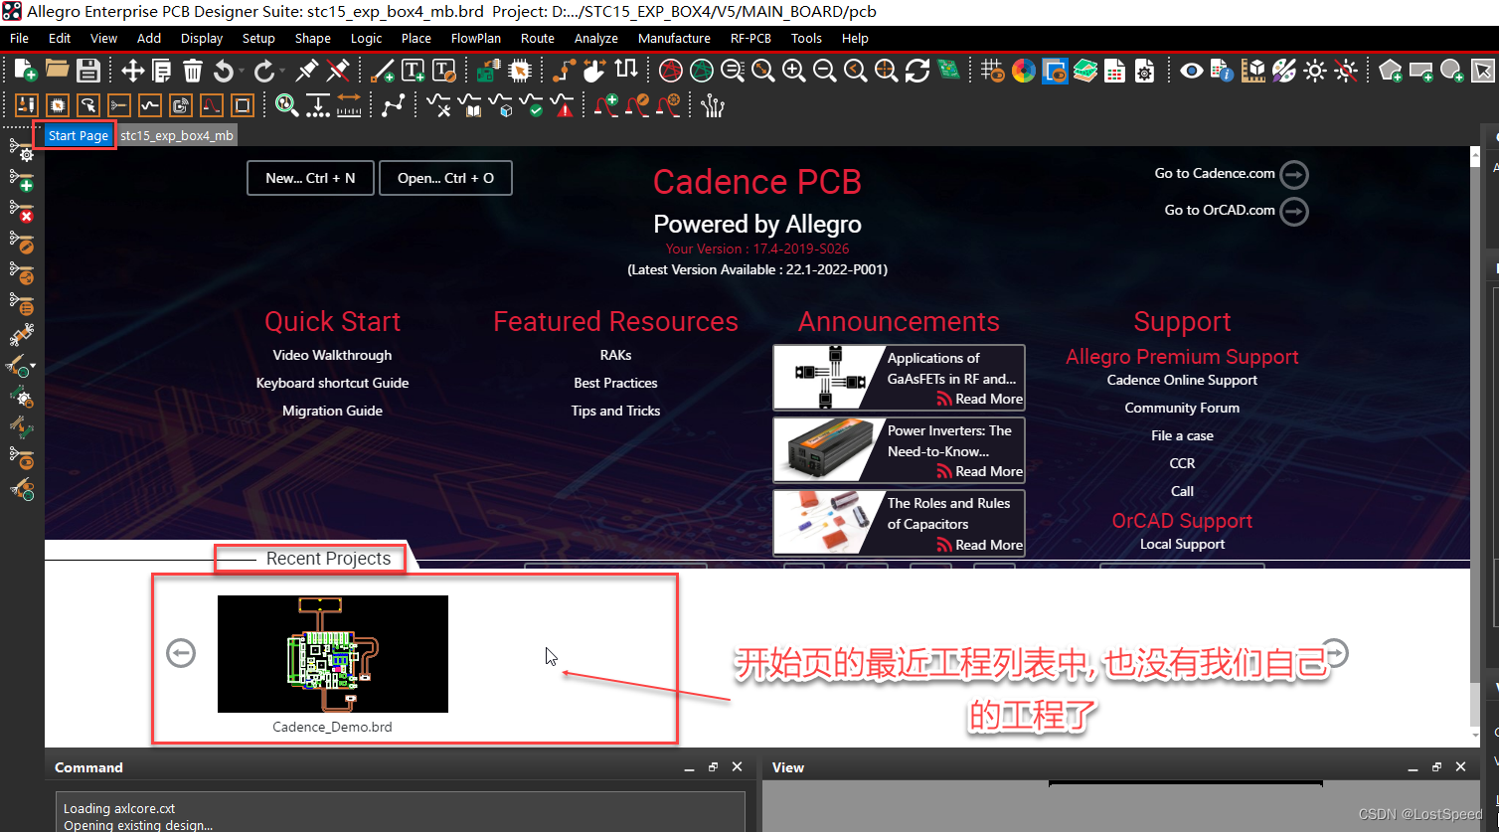Click the Delete trash can icon

pos(193,71)
